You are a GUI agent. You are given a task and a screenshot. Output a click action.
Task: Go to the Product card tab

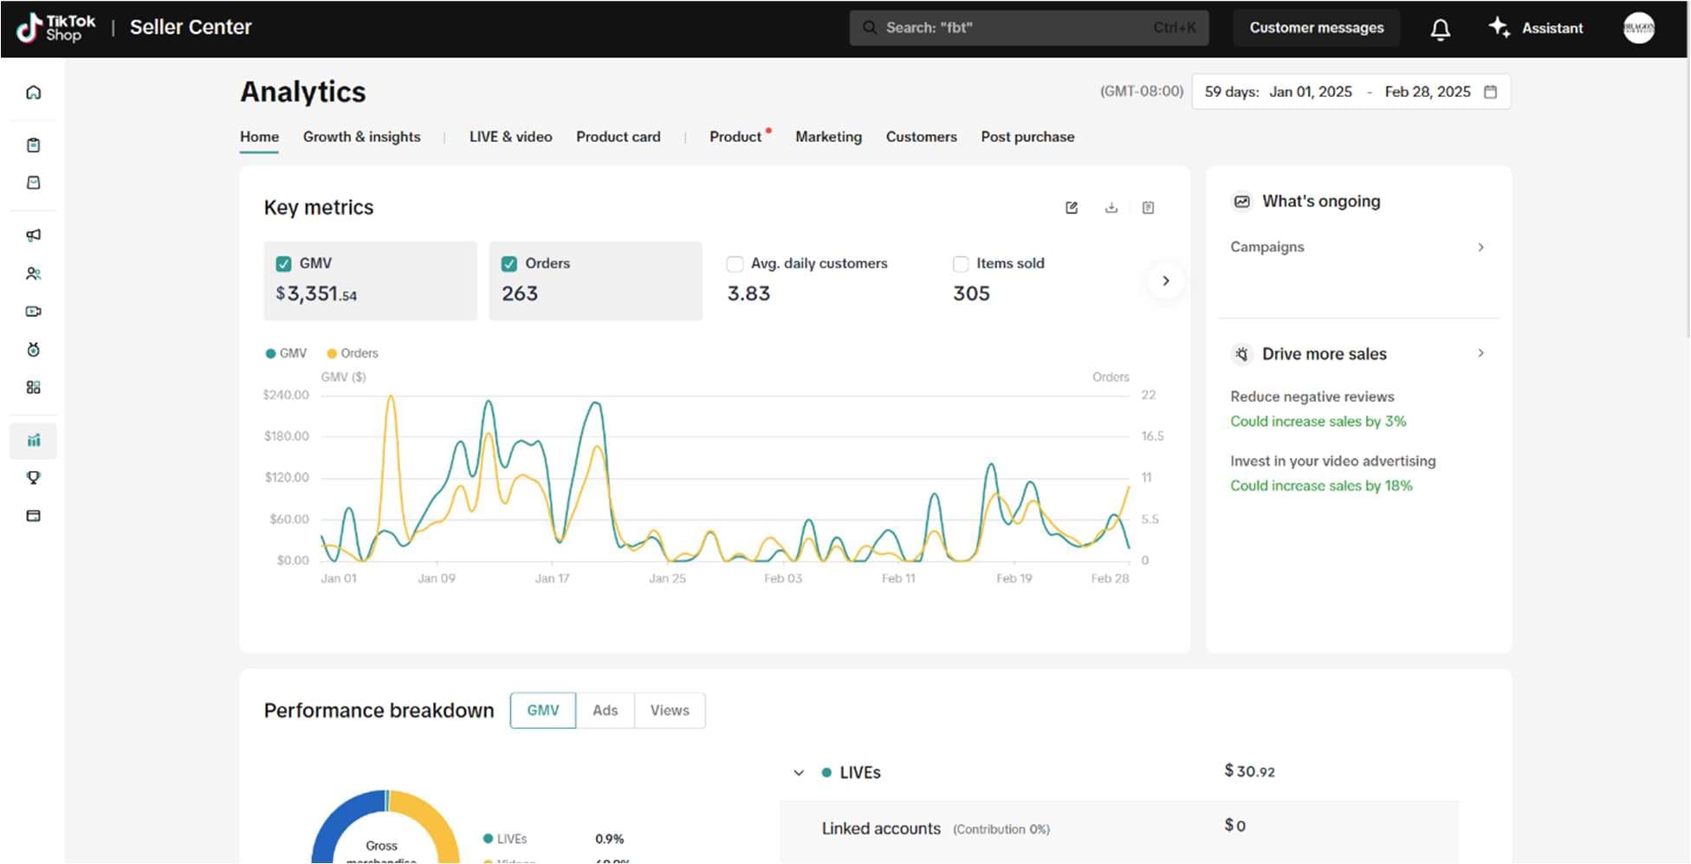click(618, 137)
